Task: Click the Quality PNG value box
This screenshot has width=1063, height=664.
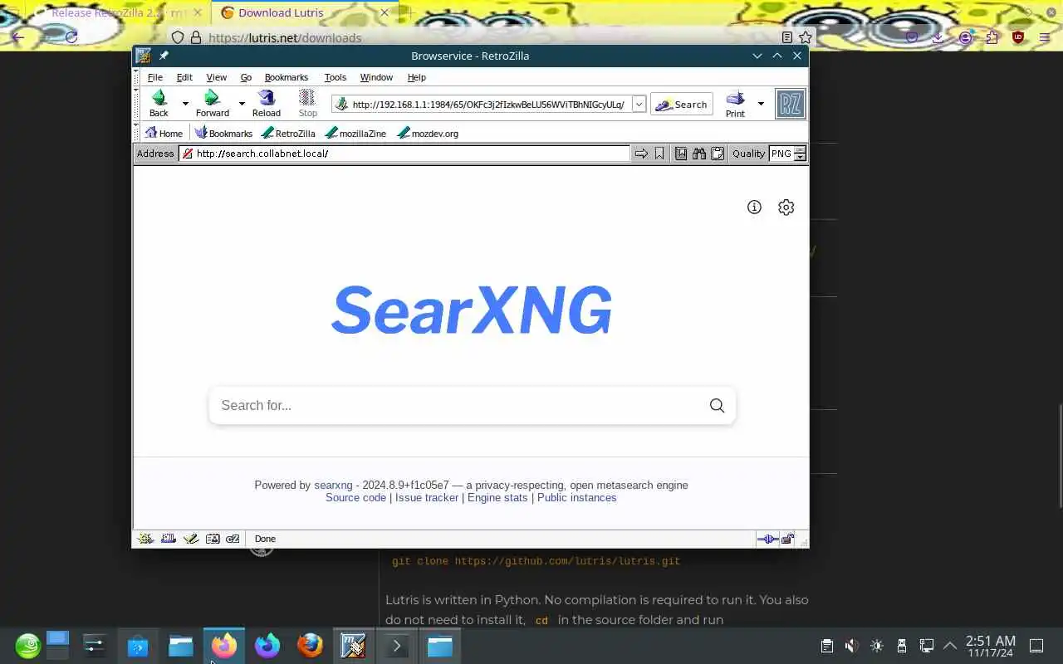Action: [x=781, y=154]
